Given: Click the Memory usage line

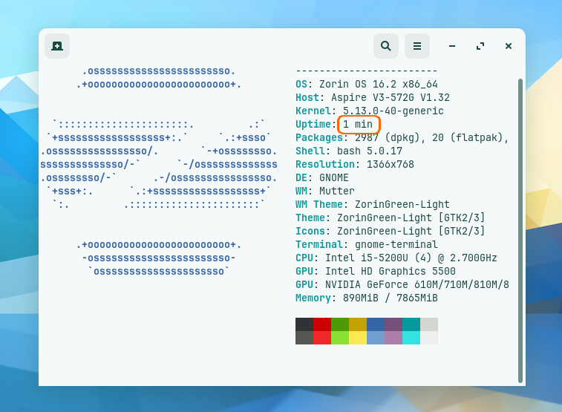Looking at the screenshot, I should point(366,298).
